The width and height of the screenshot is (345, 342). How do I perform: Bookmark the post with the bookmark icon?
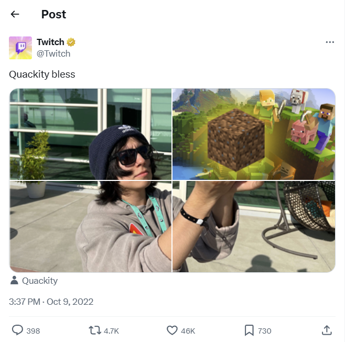249,330
